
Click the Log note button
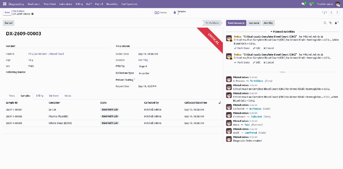(254, 23)
